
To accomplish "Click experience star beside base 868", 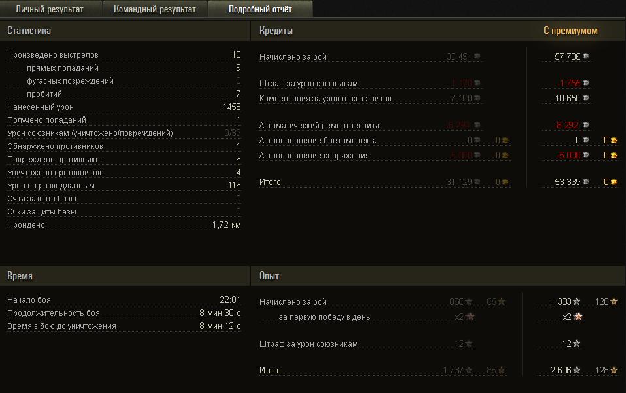I will point(469,301).
